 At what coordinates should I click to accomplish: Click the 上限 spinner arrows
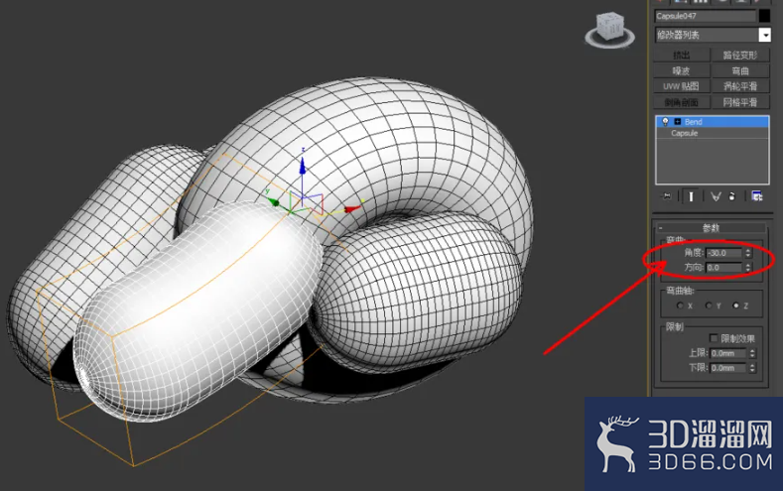click(x=752, y=353)
